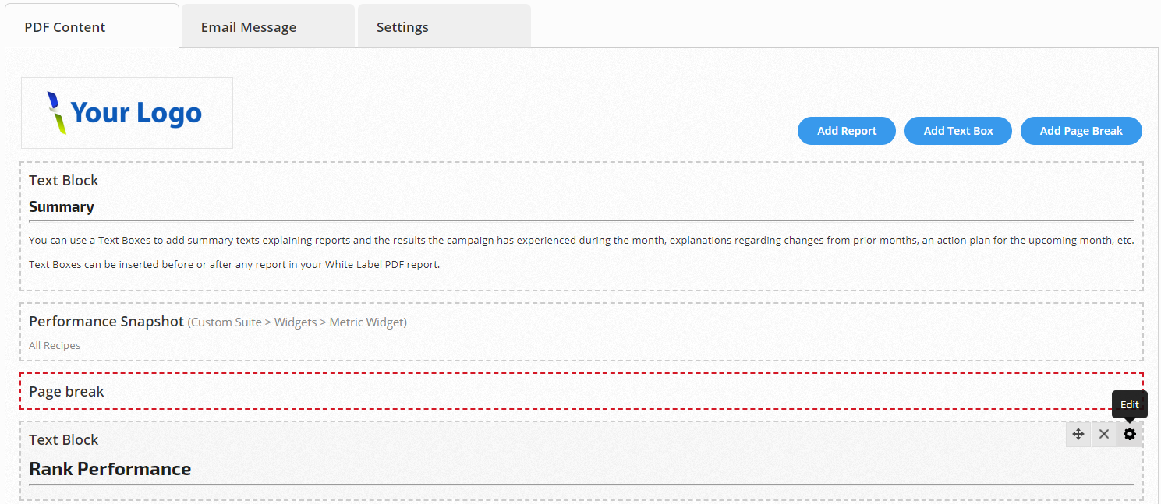
Task: Switch to the PDF Content tab
Action: (x=65, y=27)
